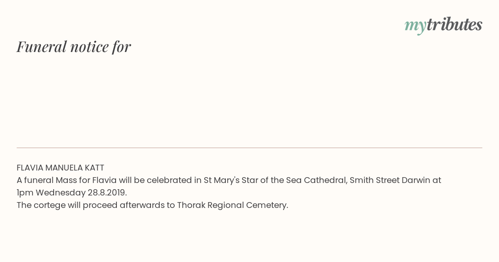Click the horizontal divider line

click(249, 148)
